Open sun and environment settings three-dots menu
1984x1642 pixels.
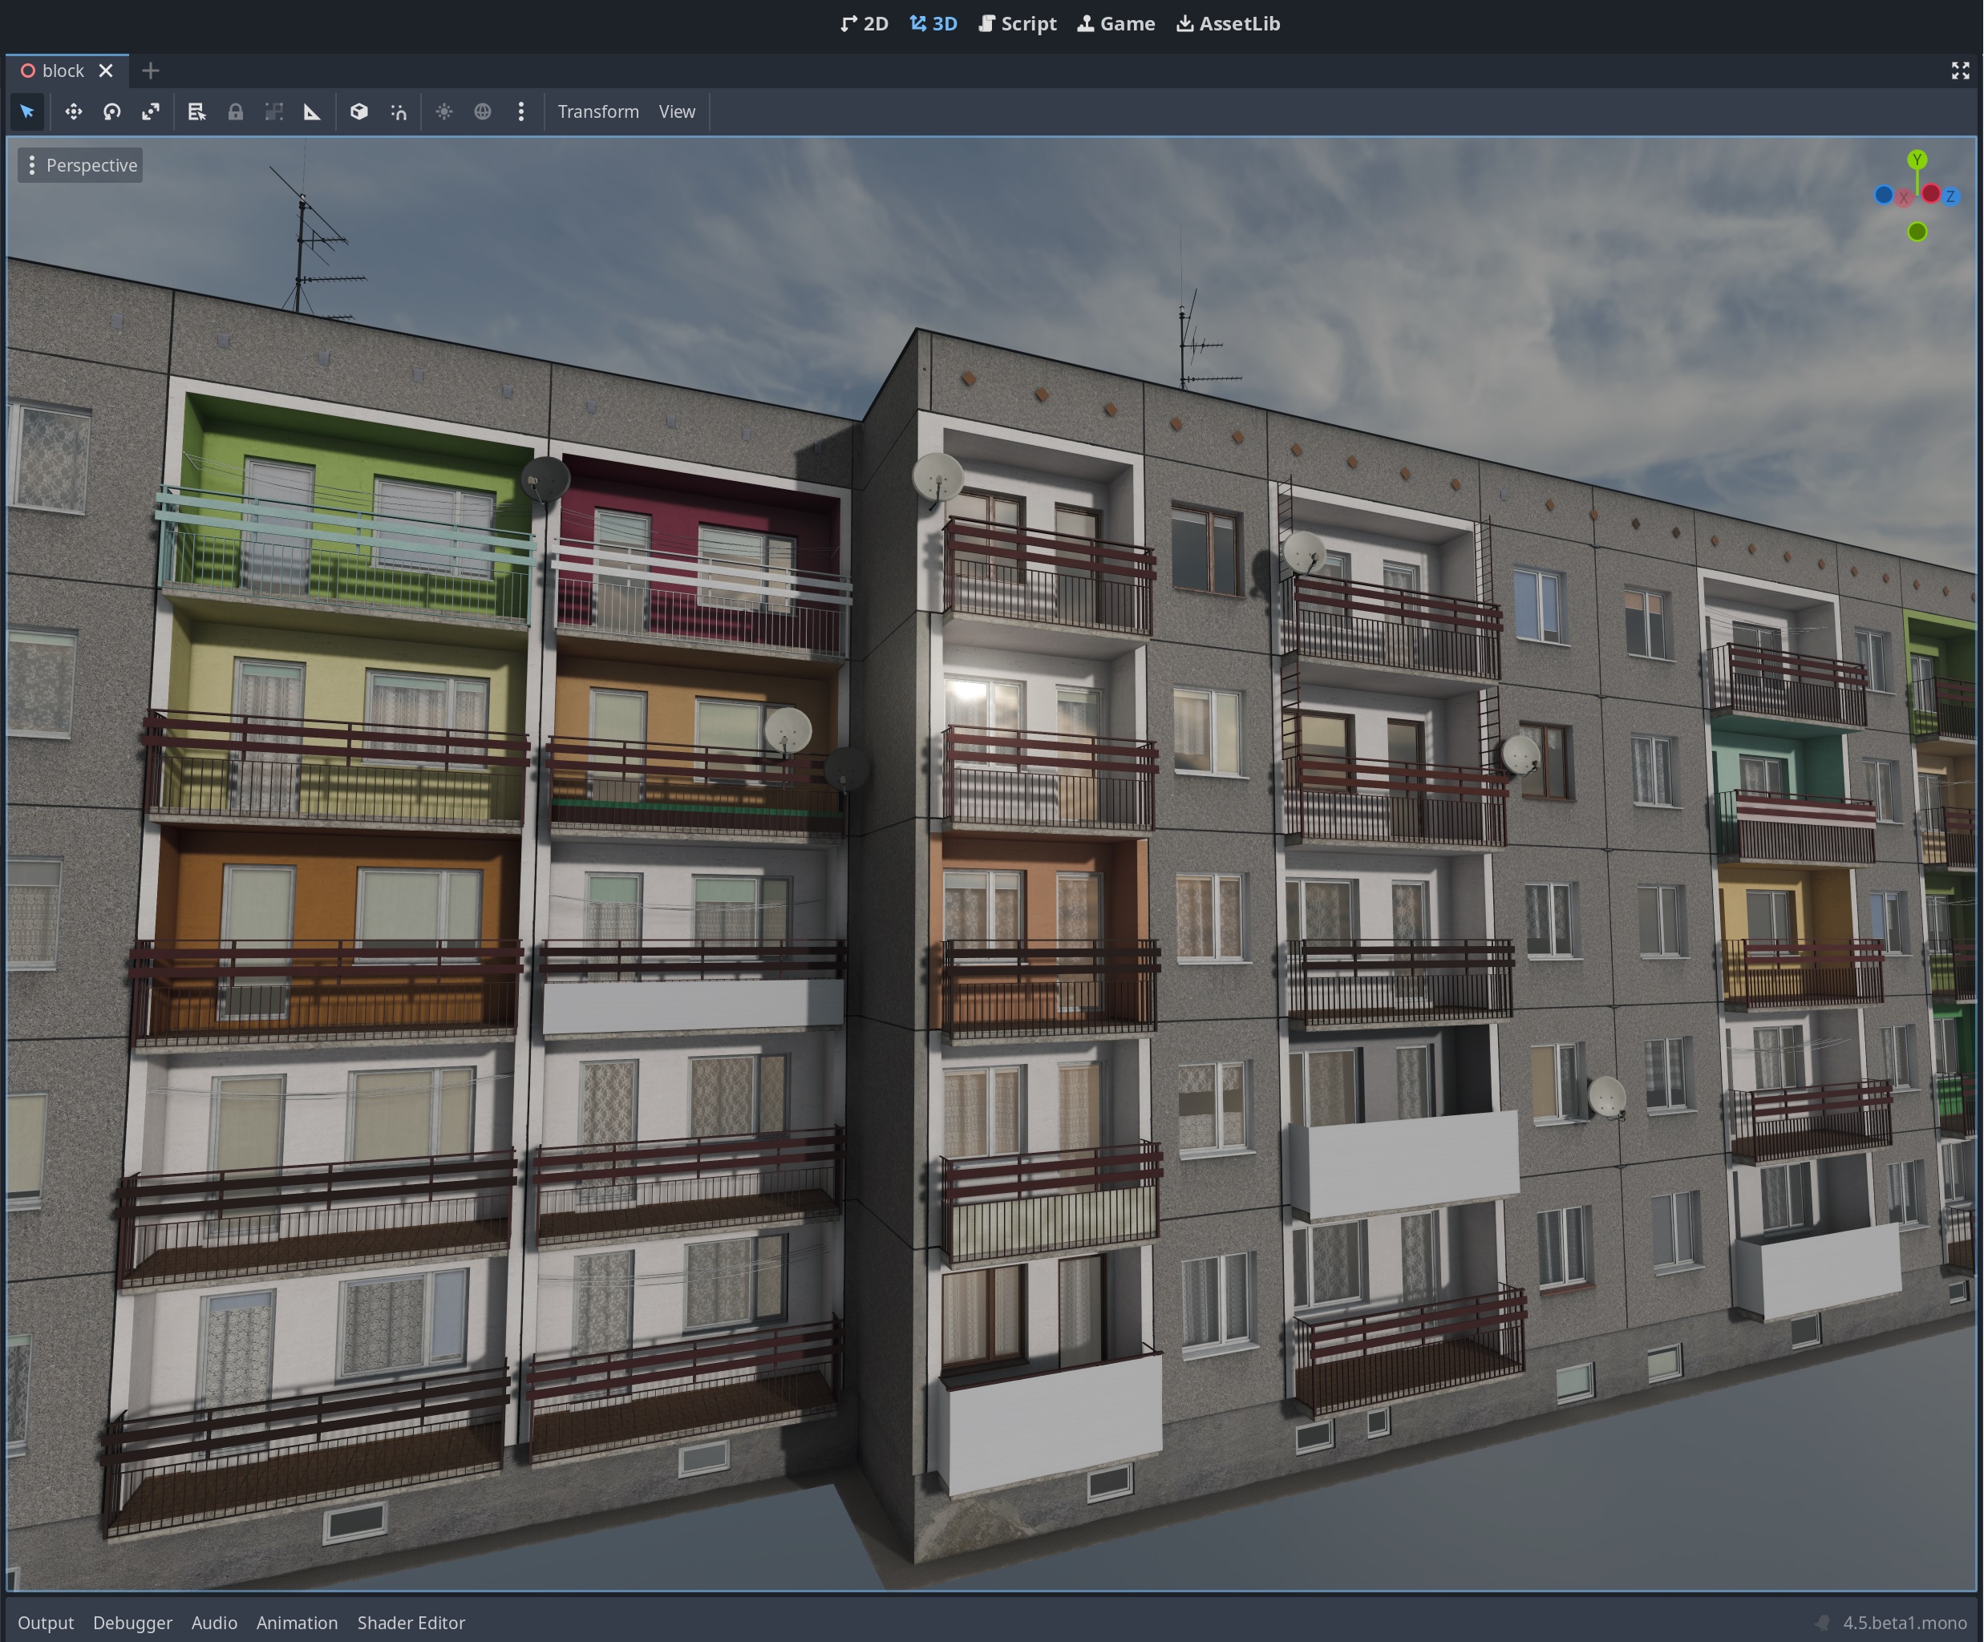click(520, 111)
